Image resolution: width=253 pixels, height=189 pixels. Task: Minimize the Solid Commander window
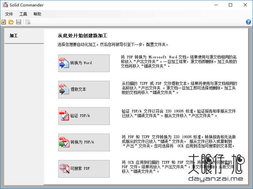[216, 5]
